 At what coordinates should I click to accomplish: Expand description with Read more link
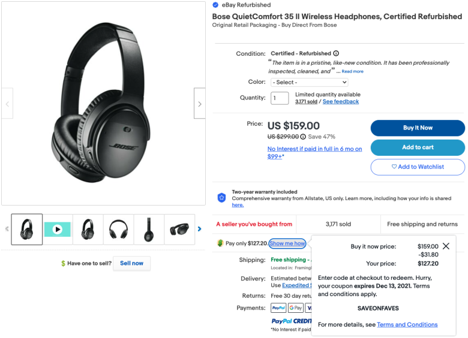(x=352, y=71)
